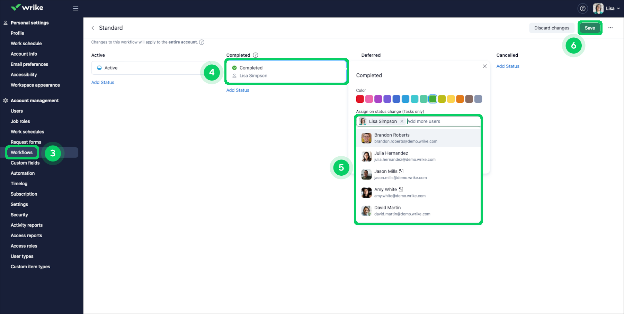The image size is (624, 314).
Task: Click the info icon after entire account notice
Action: [202, 42]
